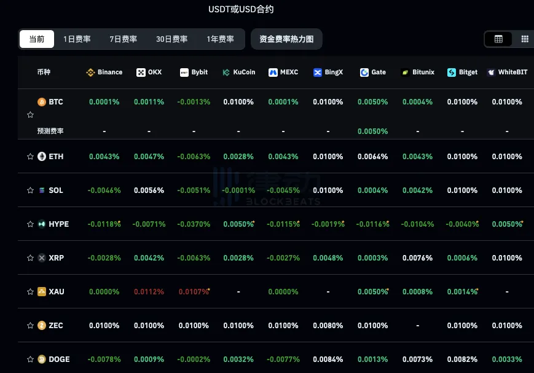Click the XAU gold icon
Viewport: 534px width, 373px height.
pyautogui.click(x=42, y=291)
